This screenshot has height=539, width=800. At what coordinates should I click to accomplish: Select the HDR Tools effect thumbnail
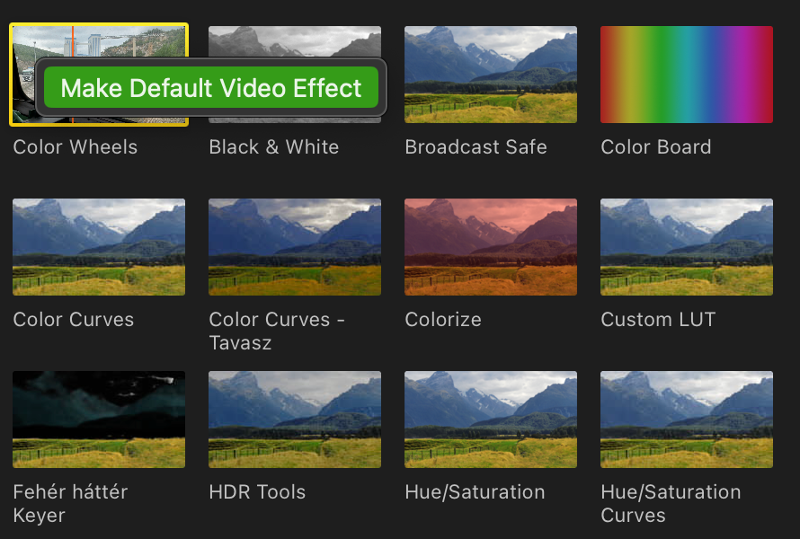point(295,420)
